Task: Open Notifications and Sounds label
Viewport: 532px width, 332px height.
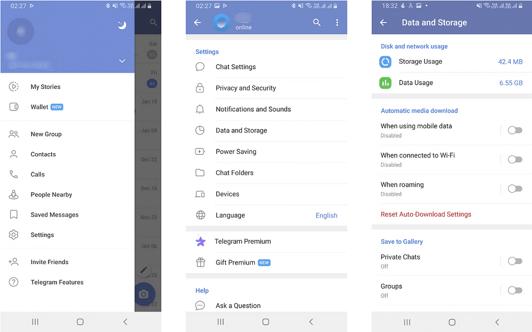Action: (x=253, y=109)
